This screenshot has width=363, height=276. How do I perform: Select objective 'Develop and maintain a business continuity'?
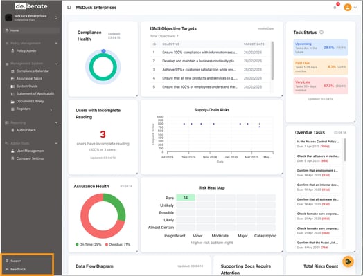210,61
